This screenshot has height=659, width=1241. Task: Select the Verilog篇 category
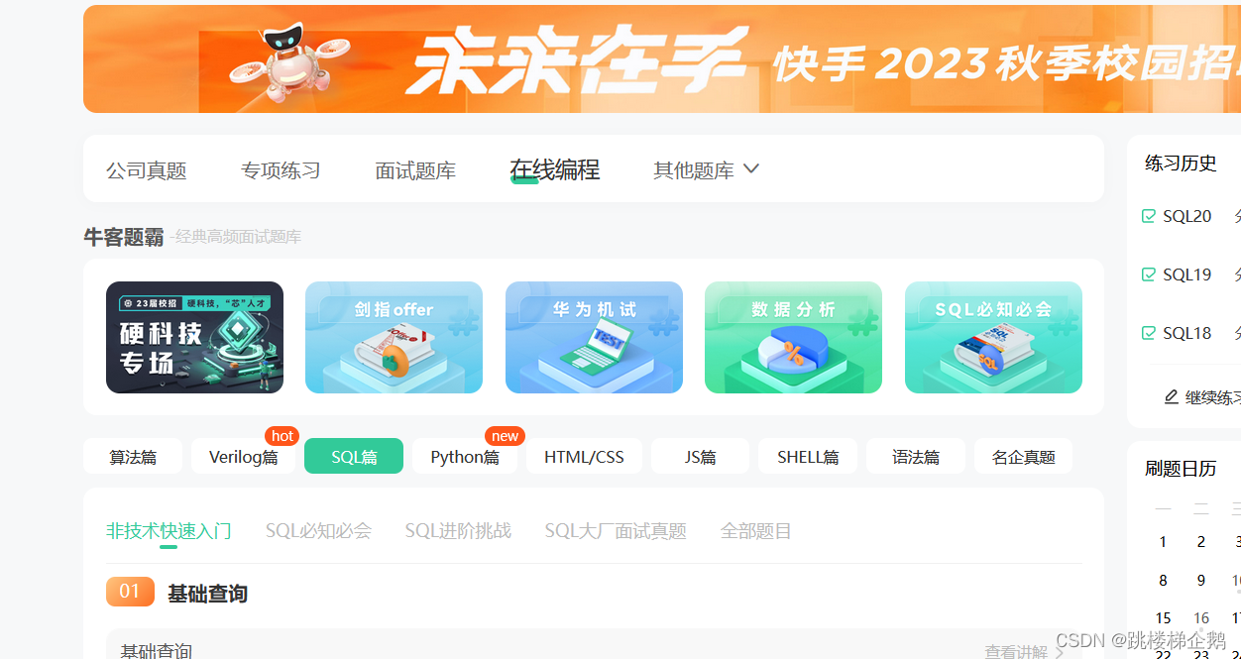point(244,457)
